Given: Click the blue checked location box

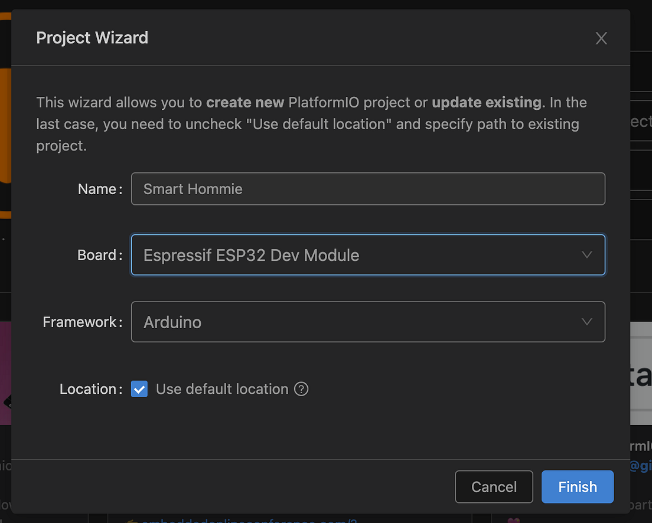Looking at the screenshot, I should point(139,389).
